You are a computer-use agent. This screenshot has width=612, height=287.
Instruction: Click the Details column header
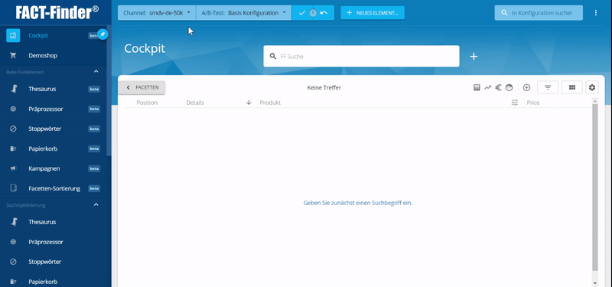[x=195, y=103]
